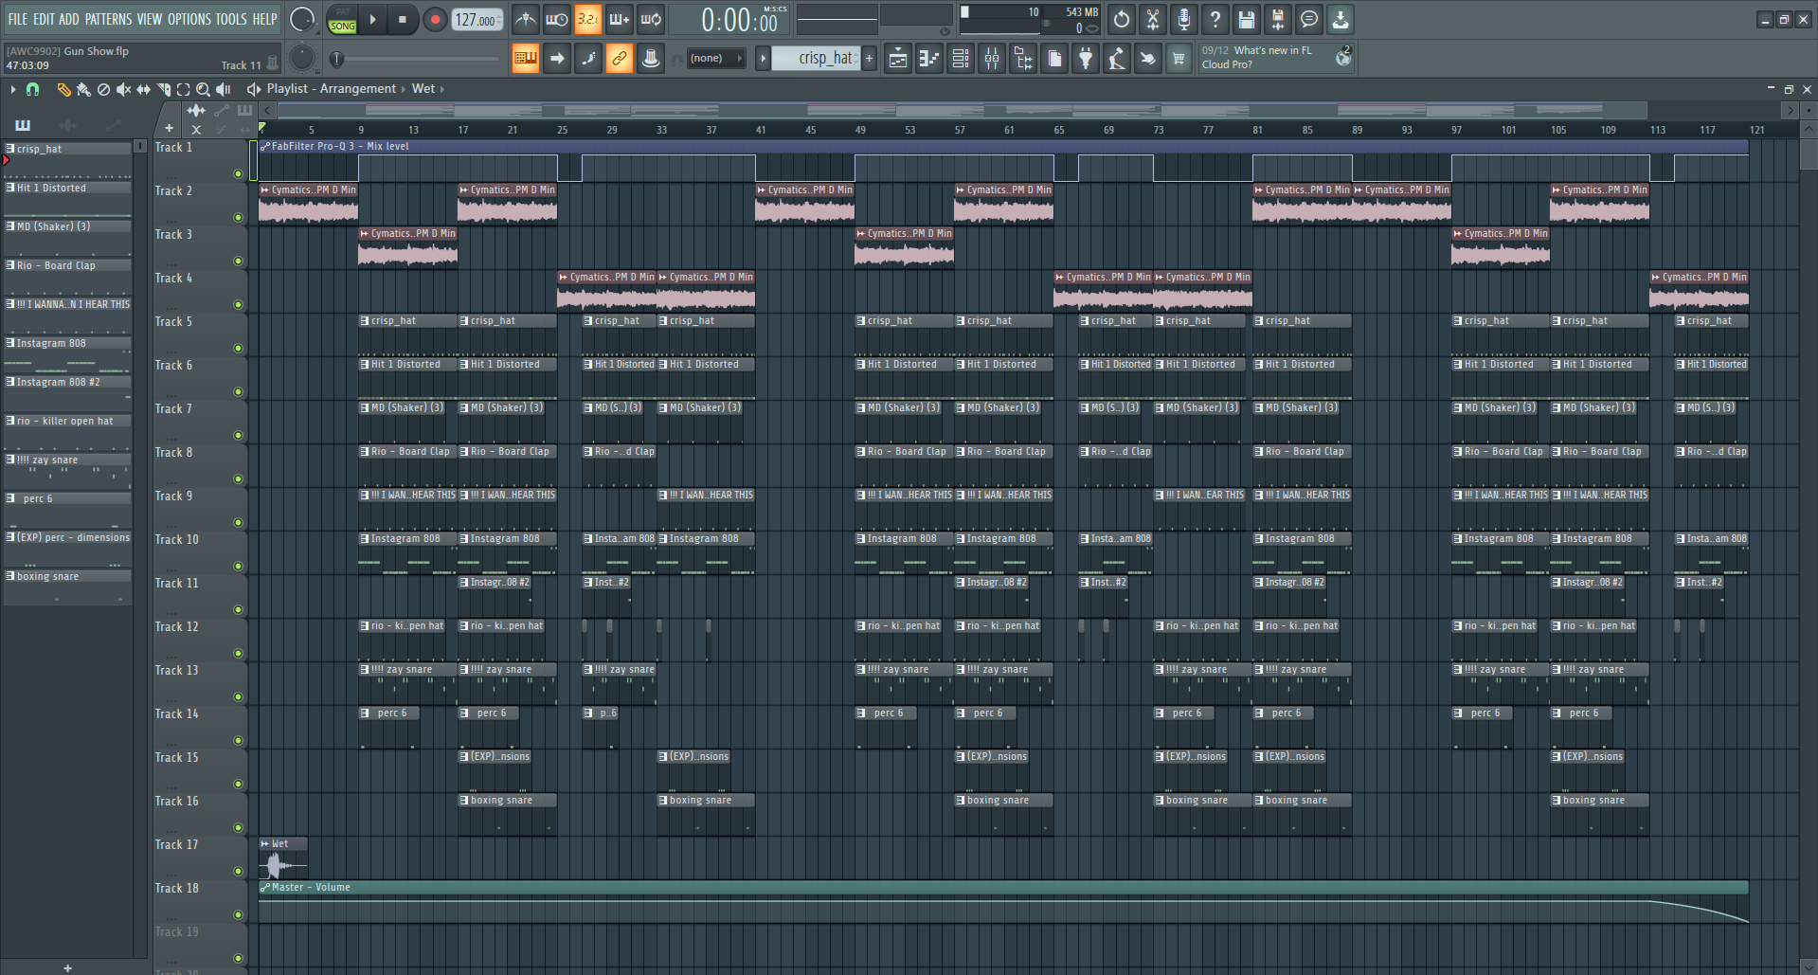Select the Slice tool in playlist
1818x975 pixels.
click(x=163, y=89)
